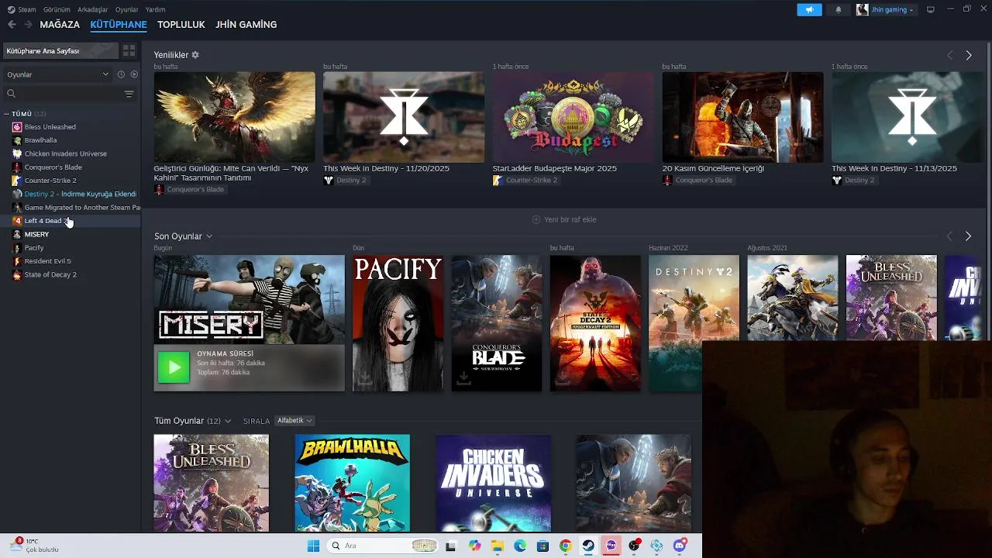992x558 pixels.
Task: Open Pacify cover in recent games
Action: click(x=398, y=323)
